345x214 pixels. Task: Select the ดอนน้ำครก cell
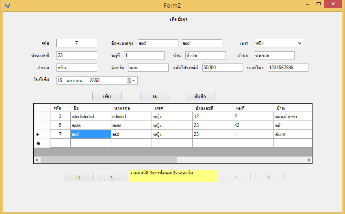(293, 117)
